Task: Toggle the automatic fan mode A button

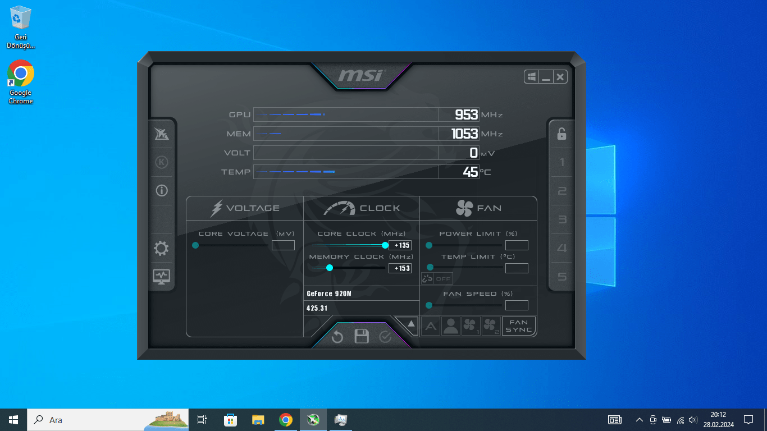Action: tap(431, 326)
